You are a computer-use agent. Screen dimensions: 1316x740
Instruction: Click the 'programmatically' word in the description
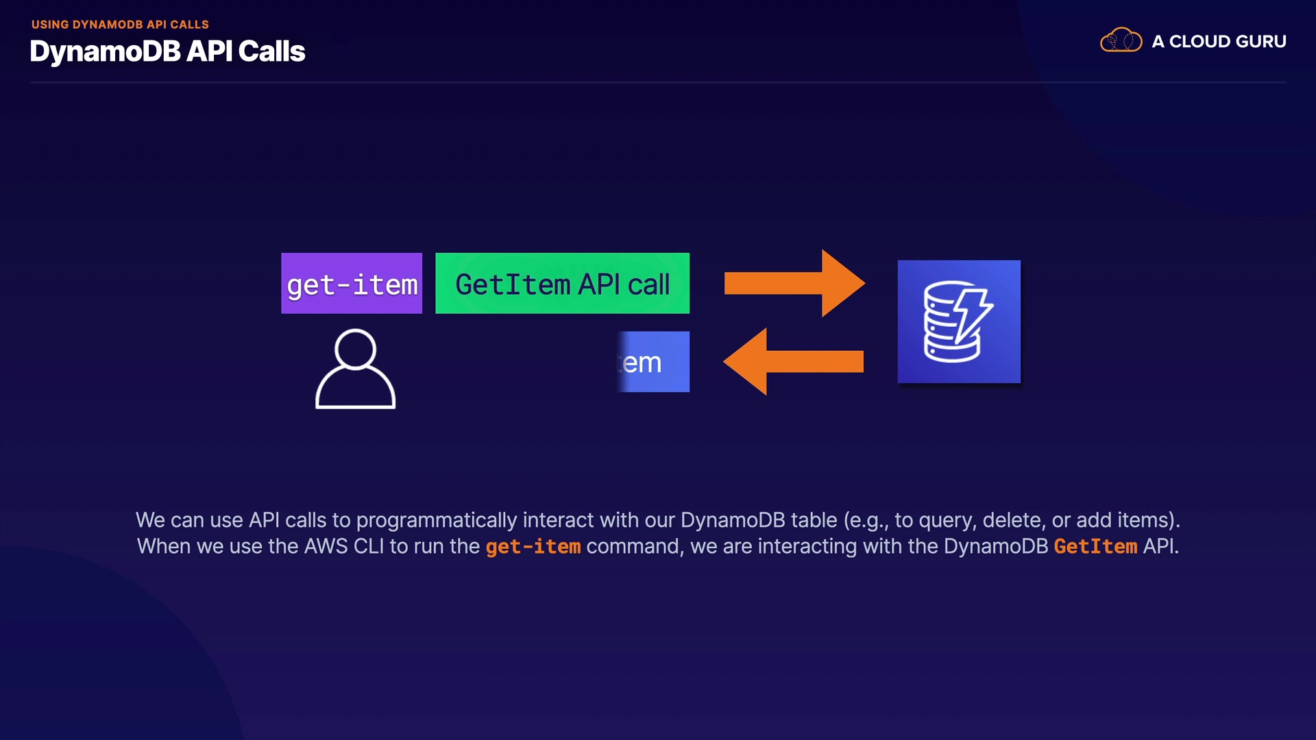[x=437, y=520]
